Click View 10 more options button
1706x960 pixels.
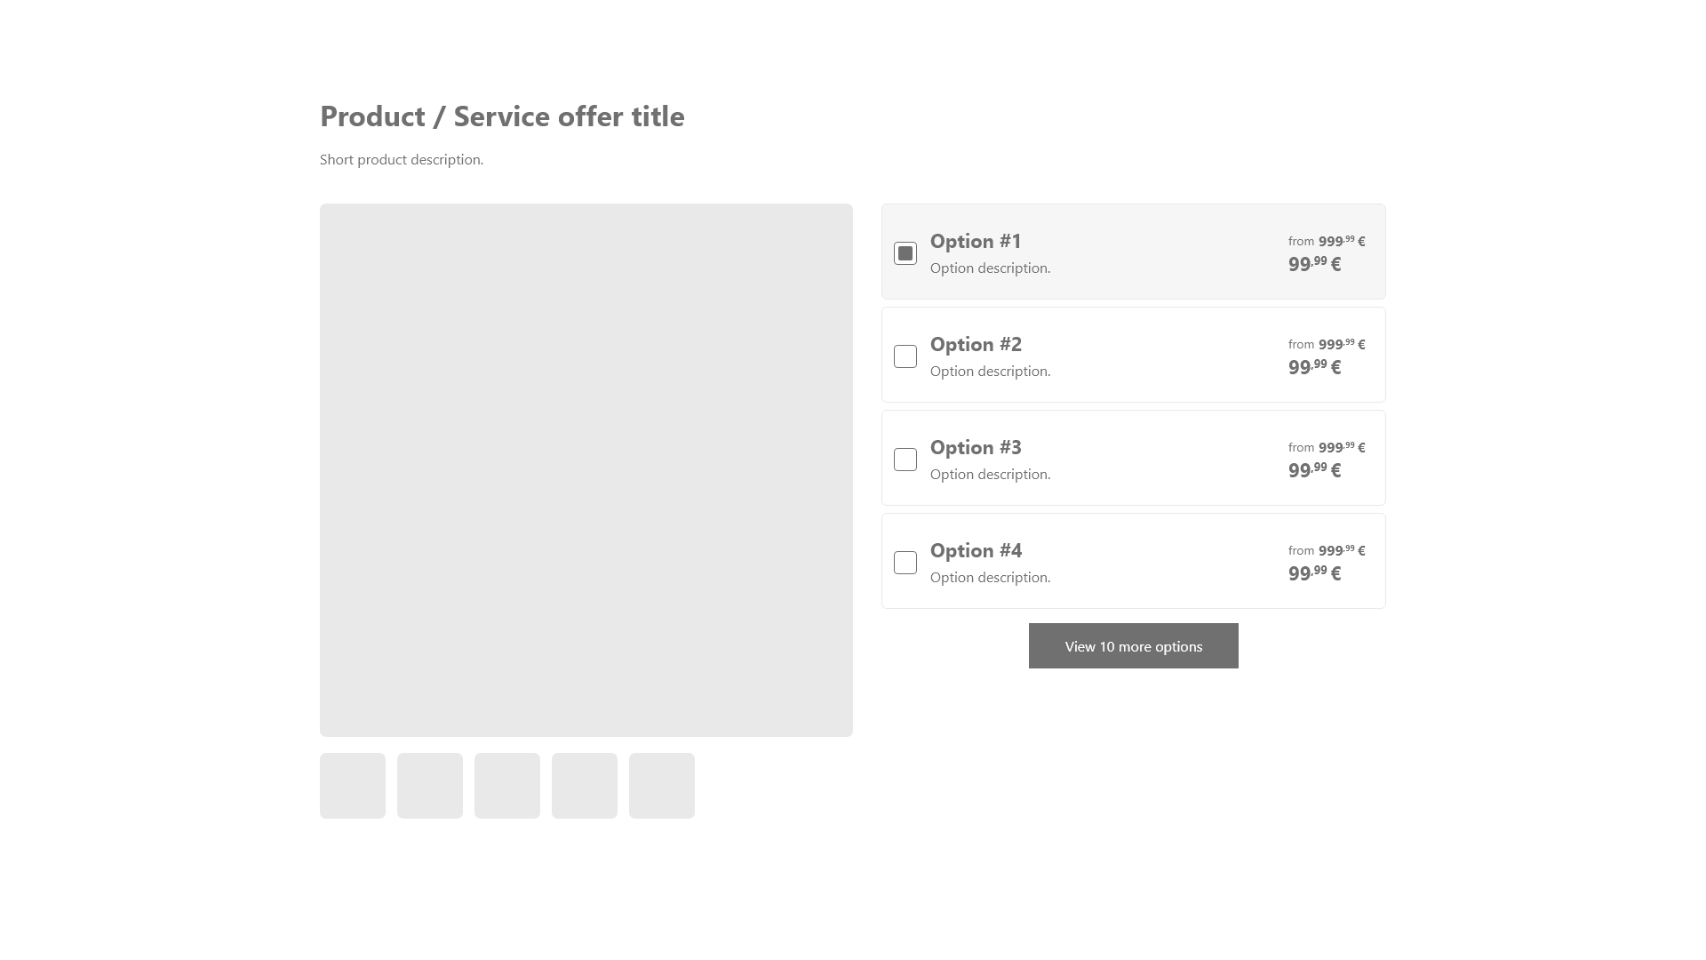[1134, 646]
